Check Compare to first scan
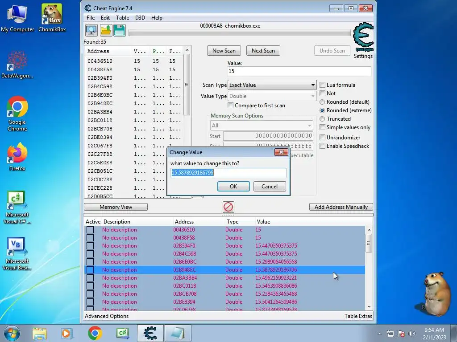Screen dimensions: 457x342 coord(231,106)
